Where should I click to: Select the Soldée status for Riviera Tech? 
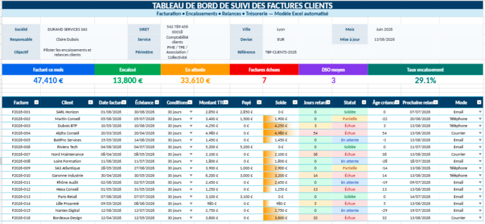click(350, 147)
